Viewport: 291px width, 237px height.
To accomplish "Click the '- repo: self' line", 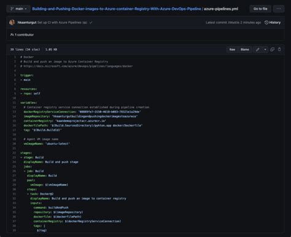I will pos(30,93).
